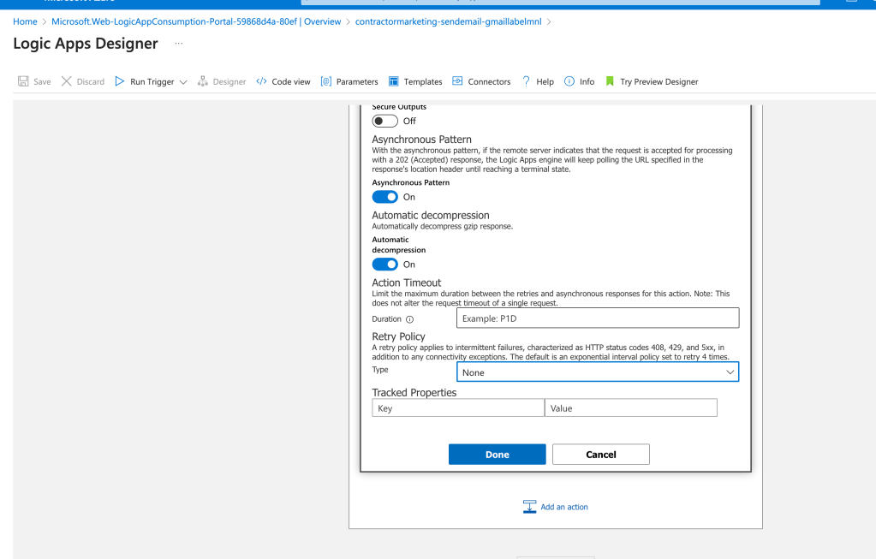Click the Designer flowchart icon
876x559 pixels.
pos(203,81)
